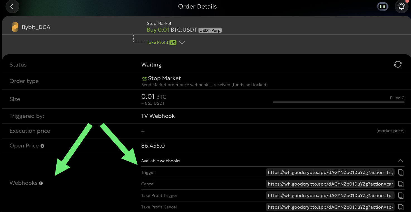The height and width of the screenshot is (212, 411).
Task: Select the Trigger webhook URL field
Action: [330, 172]
